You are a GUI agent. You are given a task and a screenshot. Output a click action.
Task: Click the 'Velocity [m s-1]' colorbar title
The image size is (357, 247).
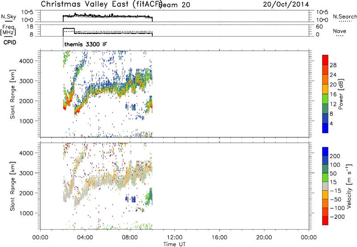tap(349, 186)
